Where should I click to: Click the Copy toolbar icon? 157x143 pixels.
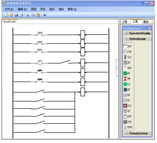(33, 15)
